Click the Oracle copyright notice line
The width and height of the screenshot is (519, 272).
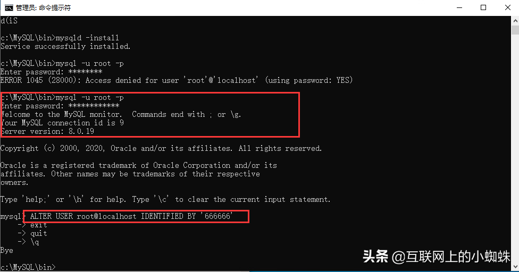coord(161,148)
